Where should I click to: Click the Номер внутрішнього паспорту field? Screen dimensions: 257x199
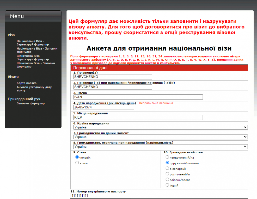[101, 196]
